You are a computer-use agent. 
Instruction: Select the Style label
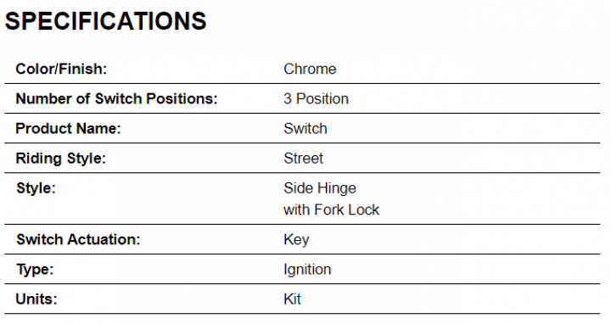(36, 188)
